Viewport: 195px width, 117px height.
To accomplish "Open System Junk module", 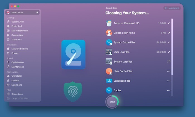I will tap(18, 22).
